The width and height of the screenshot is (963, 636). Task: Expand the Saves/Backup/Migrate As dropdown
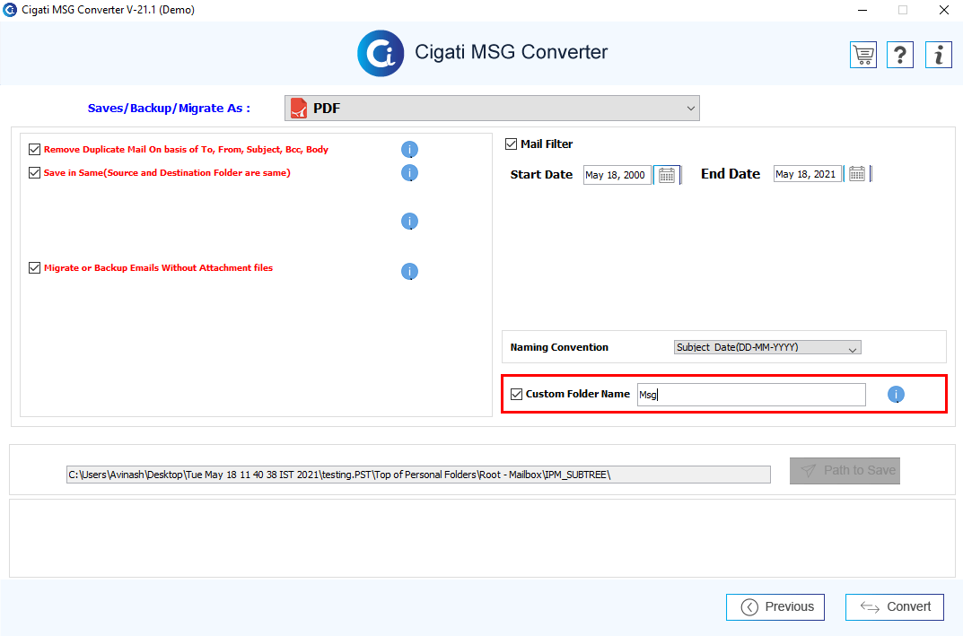click(492, 108)
